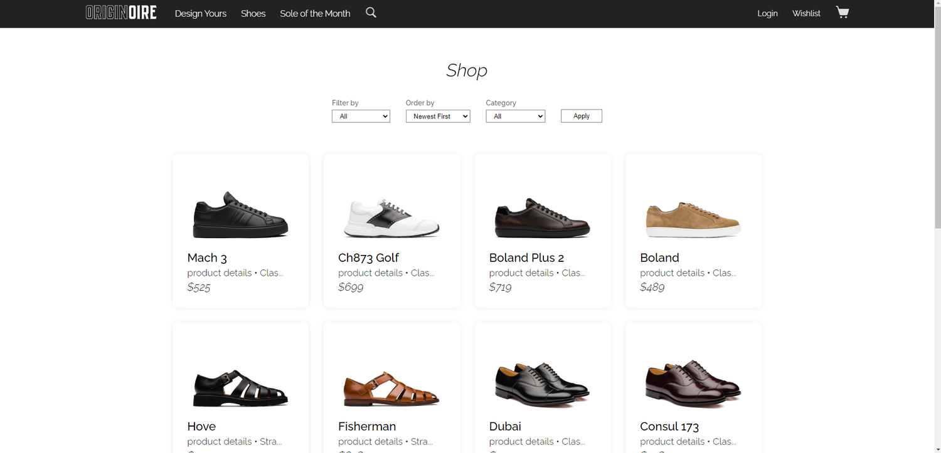Click the Boland Plus 2 title
This screenshot has height=453, width=941.
526,258
